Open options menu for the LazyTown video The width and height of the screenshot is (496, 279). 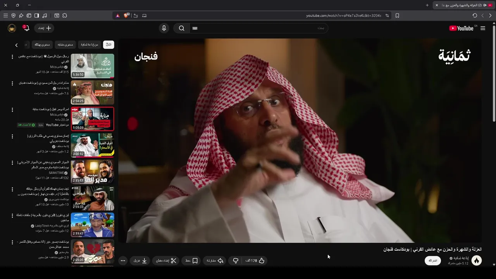coord(12,215)
